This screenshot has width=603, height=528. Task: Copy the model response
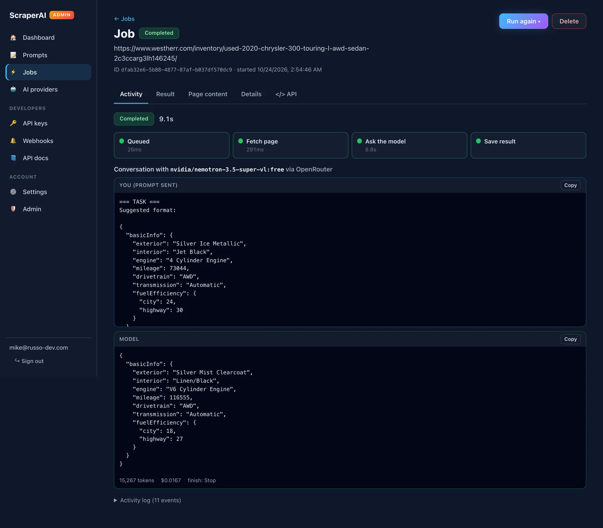click(x=570, y=339)
